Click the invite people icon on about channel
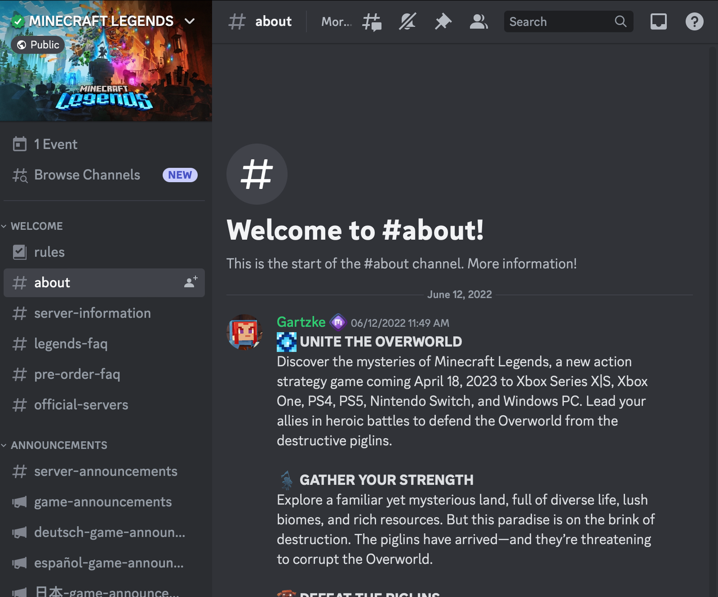 [x=191, y=282]
